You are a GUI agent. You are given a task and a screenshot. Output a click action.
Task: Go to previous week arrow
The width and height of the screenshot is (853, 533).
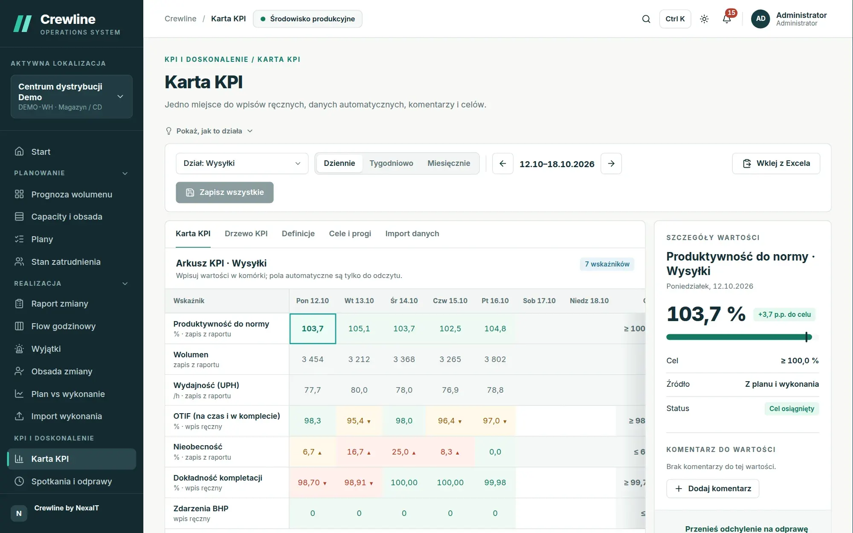[x=503, y=164]
